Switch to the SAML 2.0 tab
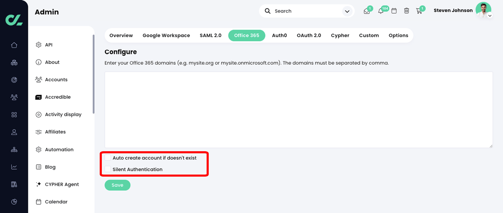 coord(210,36)
